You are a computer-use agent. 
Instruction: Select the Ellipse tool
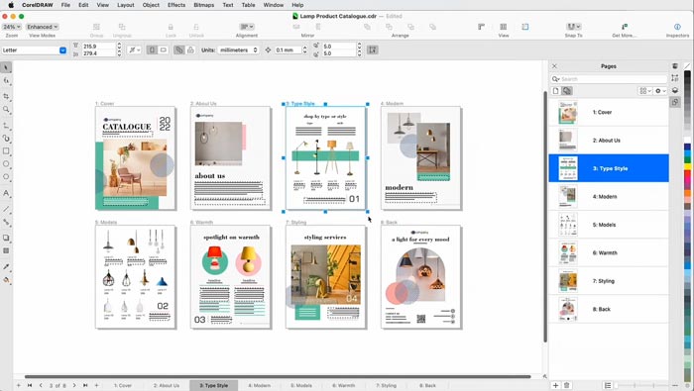[6, 164]
